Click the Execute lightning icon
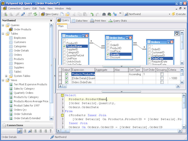Viewport: 188px width, 141px height. 174,14
